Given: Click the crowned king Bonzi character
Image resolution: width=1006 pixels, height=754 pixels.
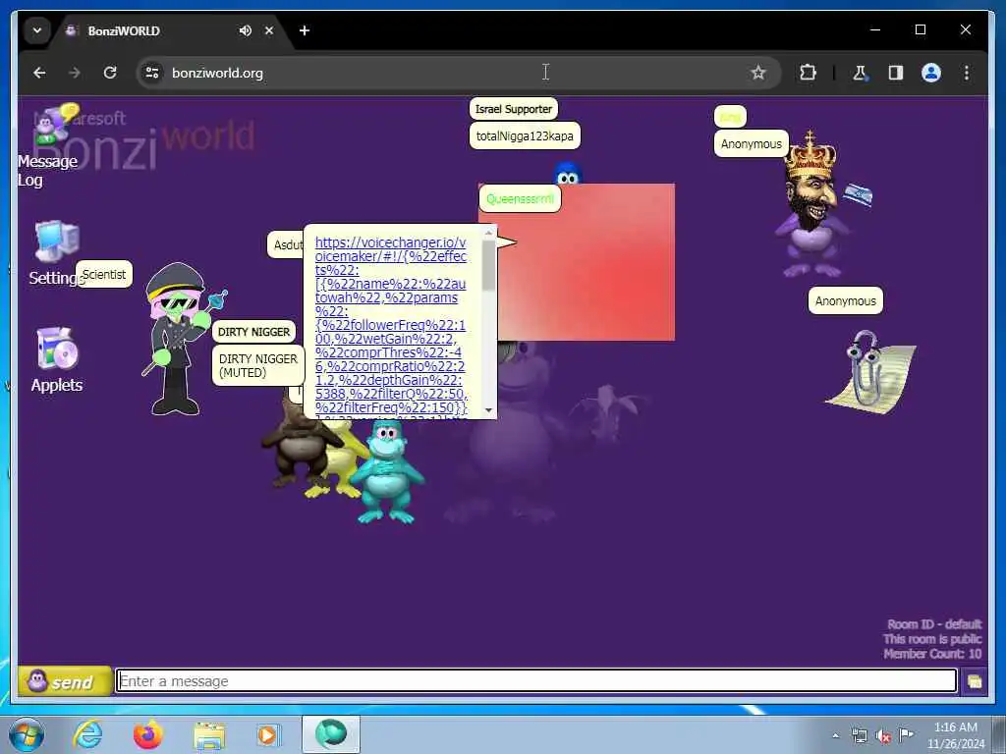Looking at the screenshot, I should pos(810,204).
